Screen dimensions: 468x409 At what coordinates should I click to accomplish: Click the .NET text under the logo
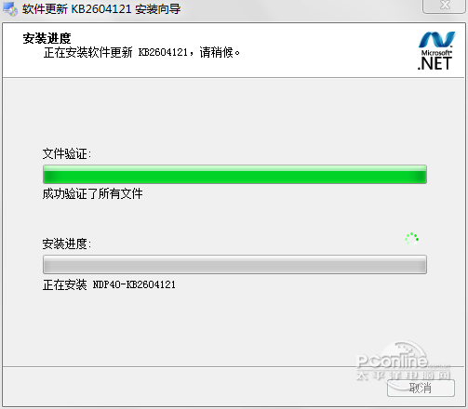pos(435,63)
